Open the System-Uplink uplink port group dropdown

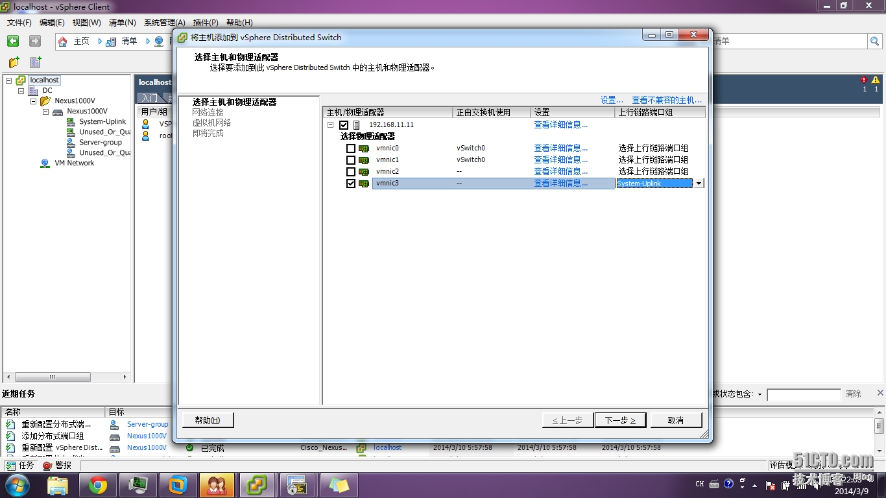(699, 184)
